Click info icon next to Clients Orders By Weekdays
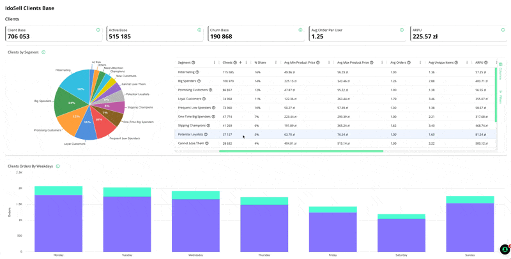 point(57,166)
